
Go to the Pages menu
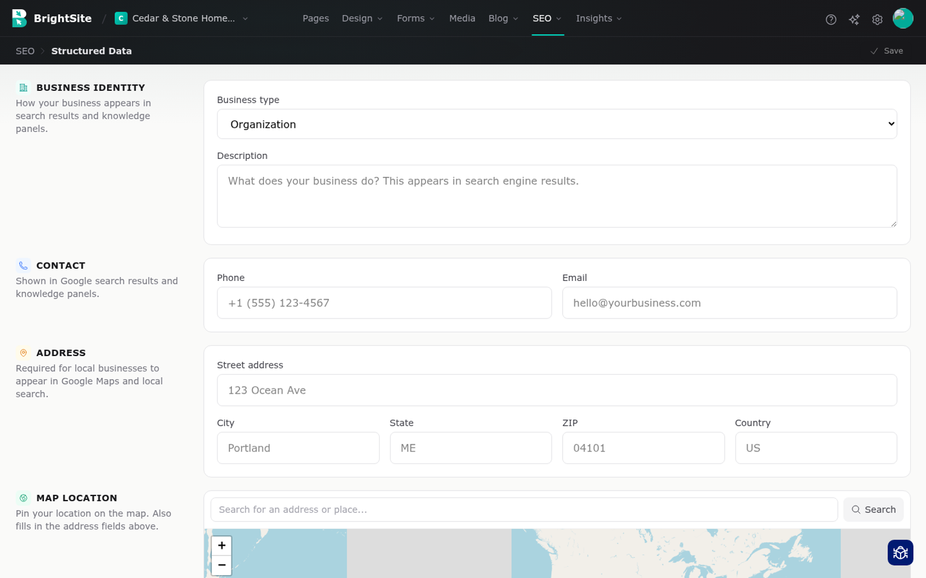pos(315,18)
